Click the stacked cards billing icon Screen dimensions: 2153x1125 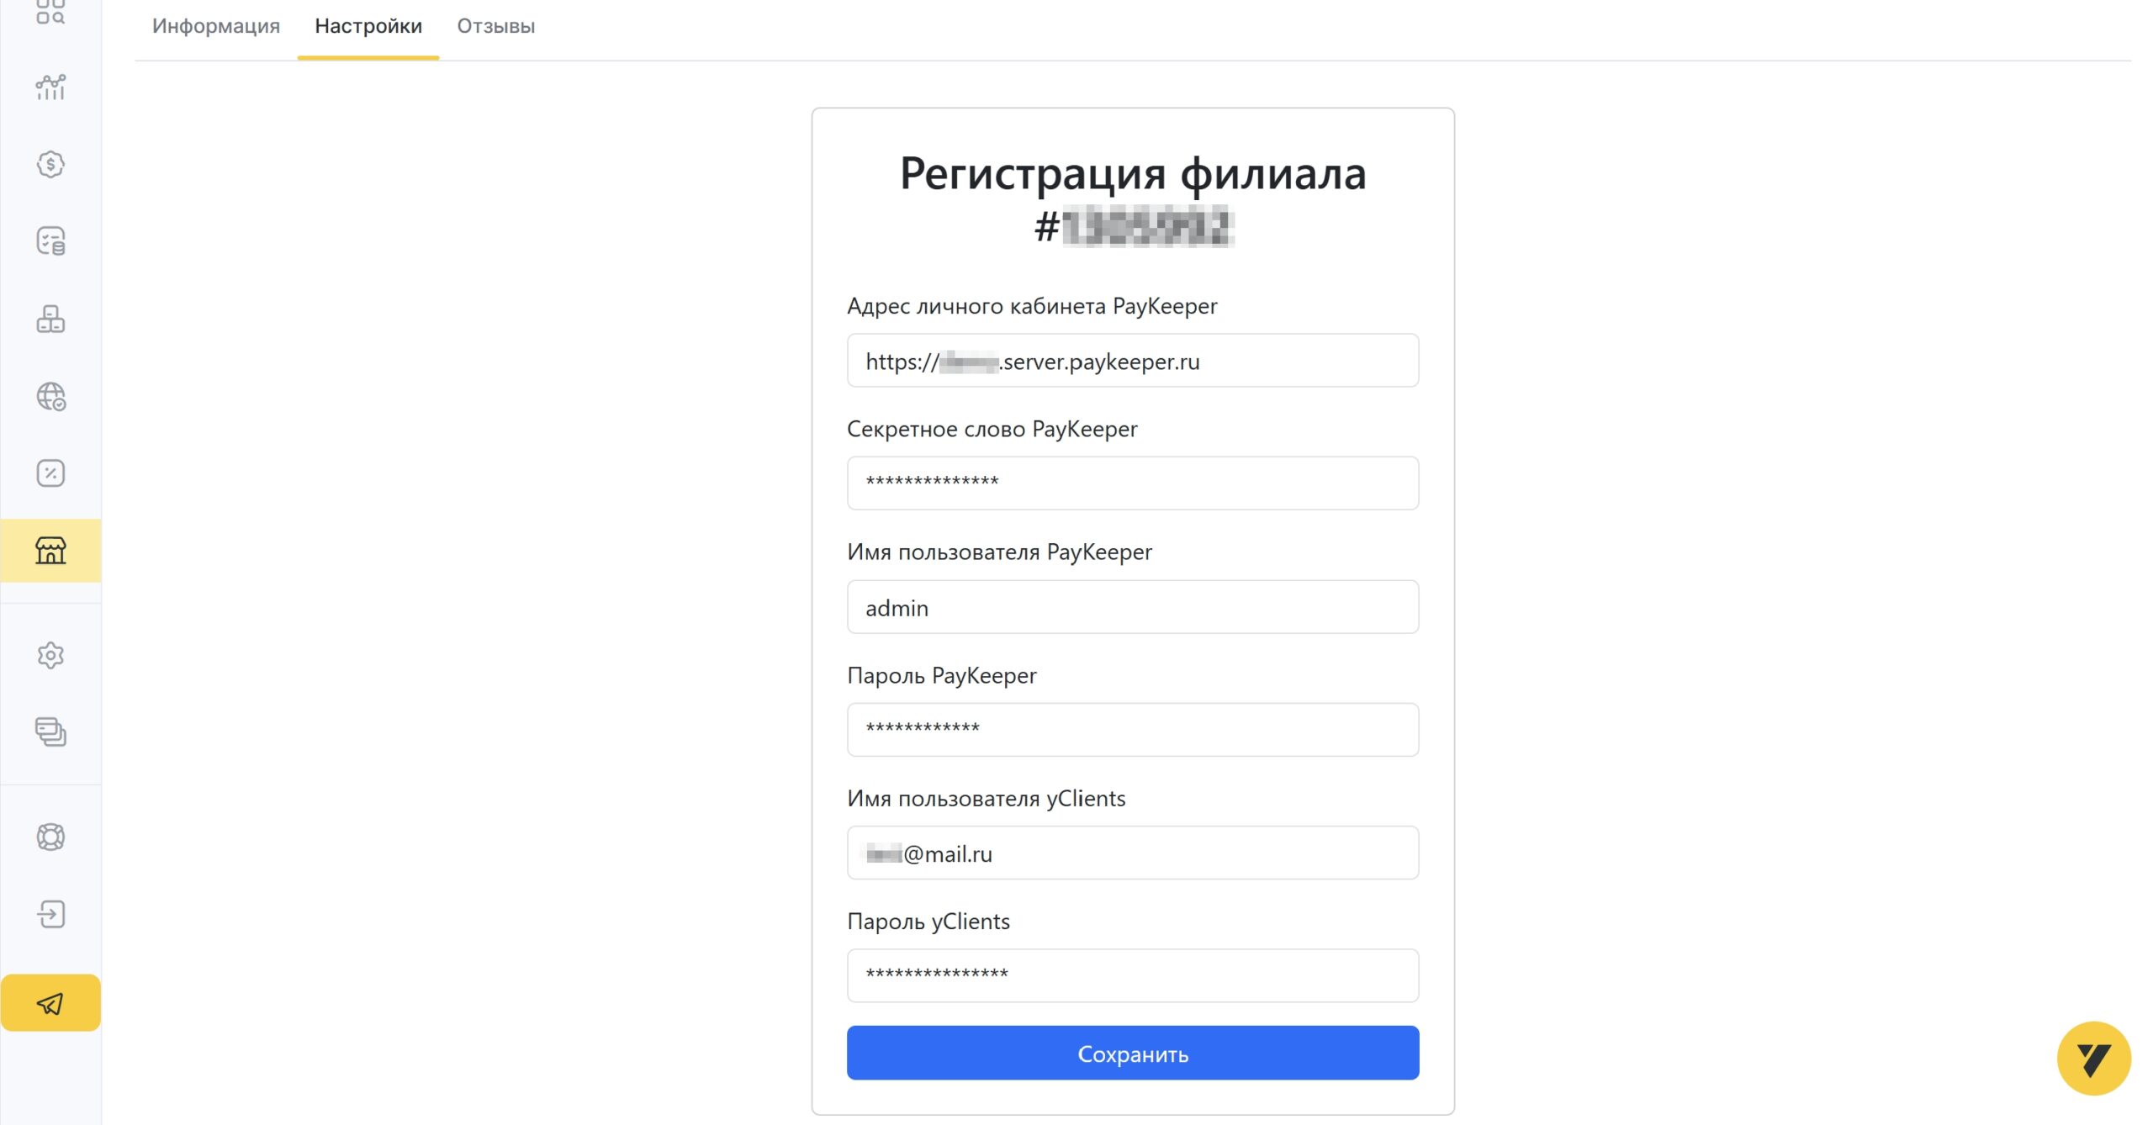[50, 732]
